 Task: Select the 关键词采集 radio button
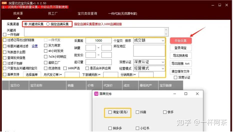(26, 24)
